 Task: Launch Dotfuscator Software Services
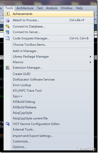tap(49, 80)
